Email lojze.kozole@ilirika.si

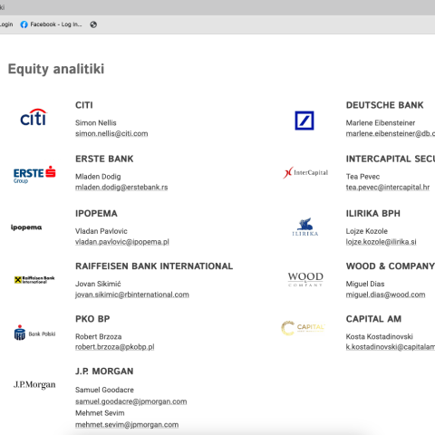[x=381, y=242]
